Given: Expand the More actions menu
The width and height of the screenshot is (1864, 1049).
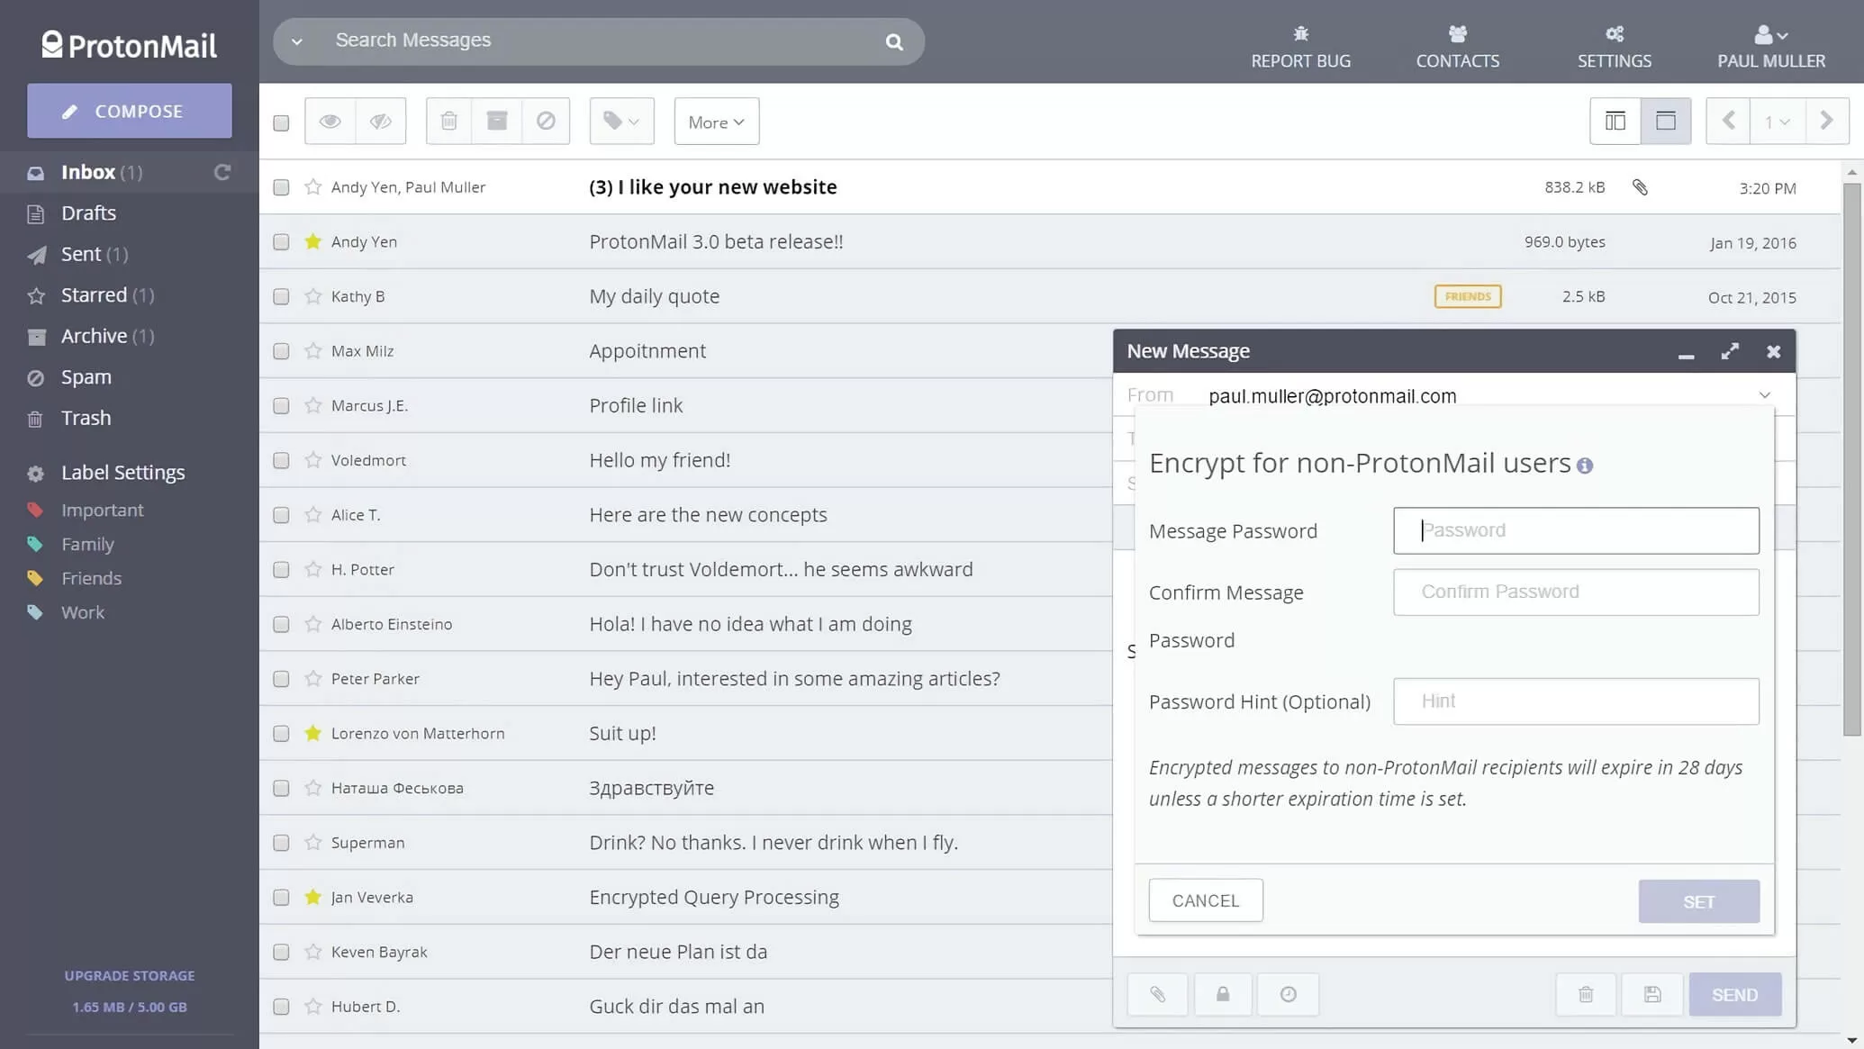Looking at the screenshot, I should click(x=714, y=121).
